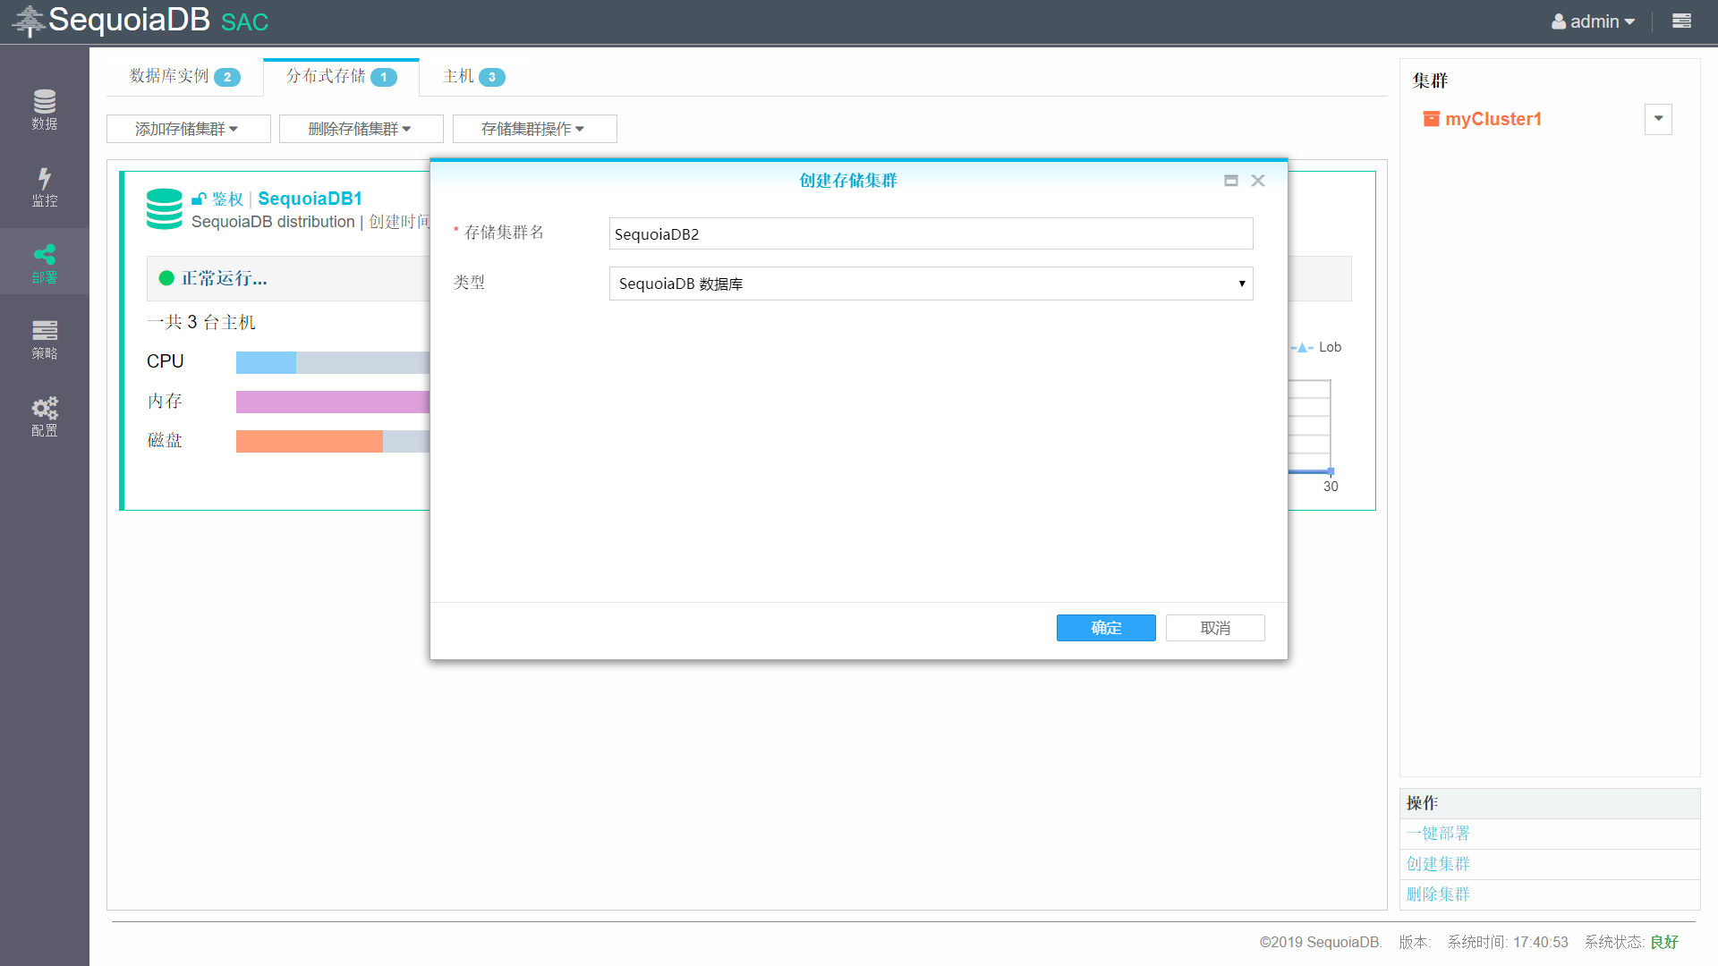Screen dimensions: 1718x966
Task: Click the 确定 confirm button
Action: [x=1105, y=628]
